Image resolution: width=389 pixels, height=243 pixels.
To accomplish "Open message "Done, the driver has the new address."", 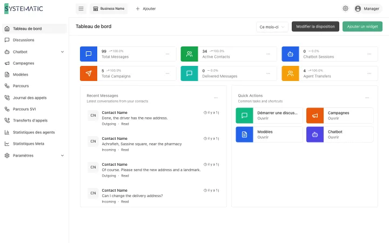I will tap(153, 118).
